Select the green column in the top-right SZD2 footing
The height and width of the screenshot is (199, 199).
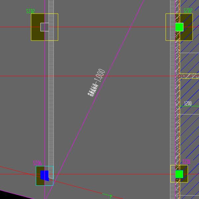179,27
